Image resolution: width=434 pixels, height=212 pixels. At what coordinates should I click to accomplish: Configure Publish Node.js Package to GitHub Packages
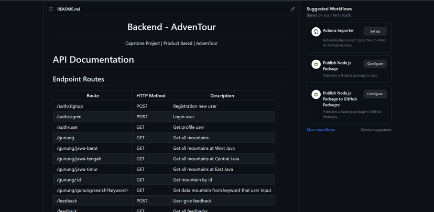tap(375, 94)
